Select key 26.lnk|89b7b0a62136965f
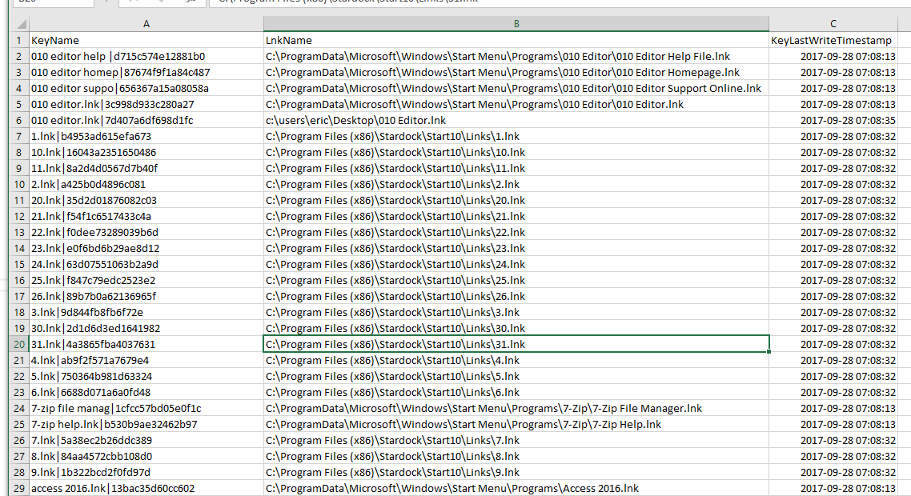 [x=146, y=296]
